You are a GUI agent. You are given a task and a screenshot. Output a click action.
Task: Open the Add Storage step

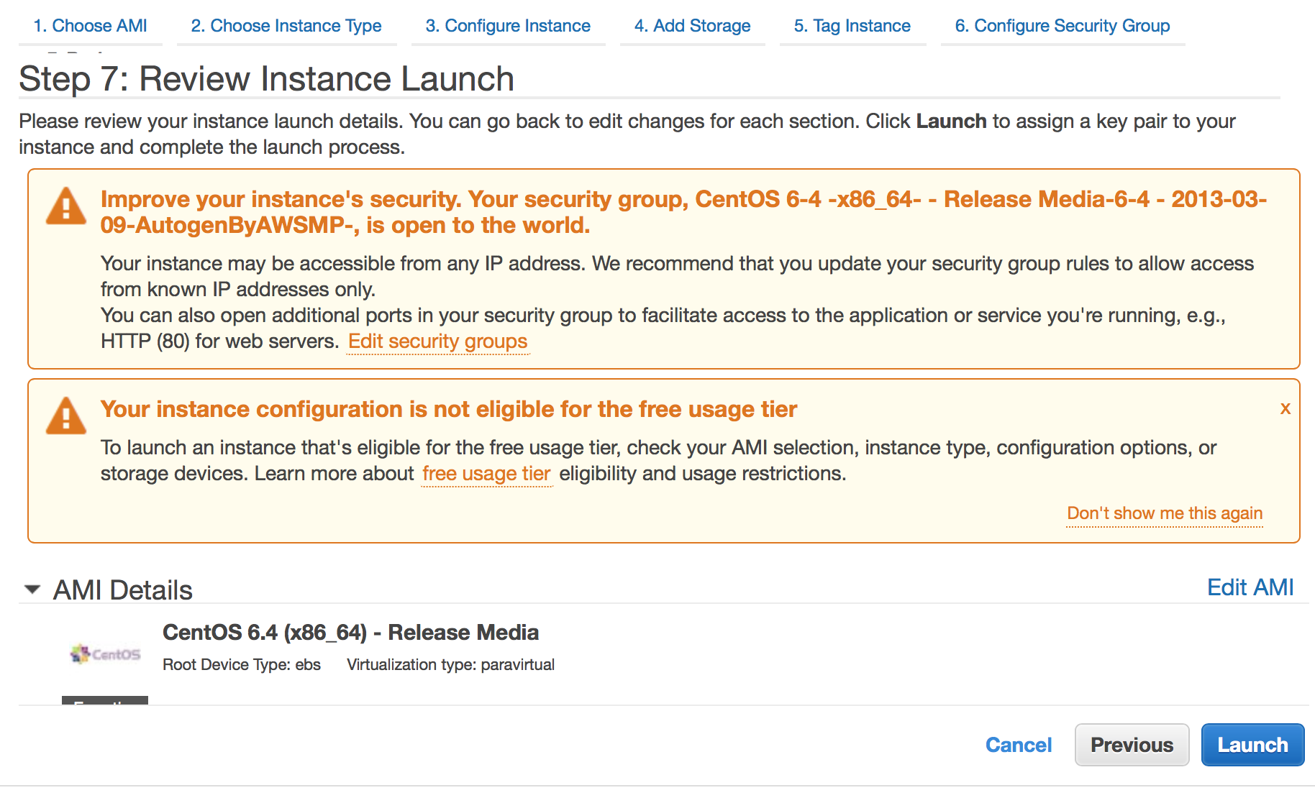click(692, 26)
